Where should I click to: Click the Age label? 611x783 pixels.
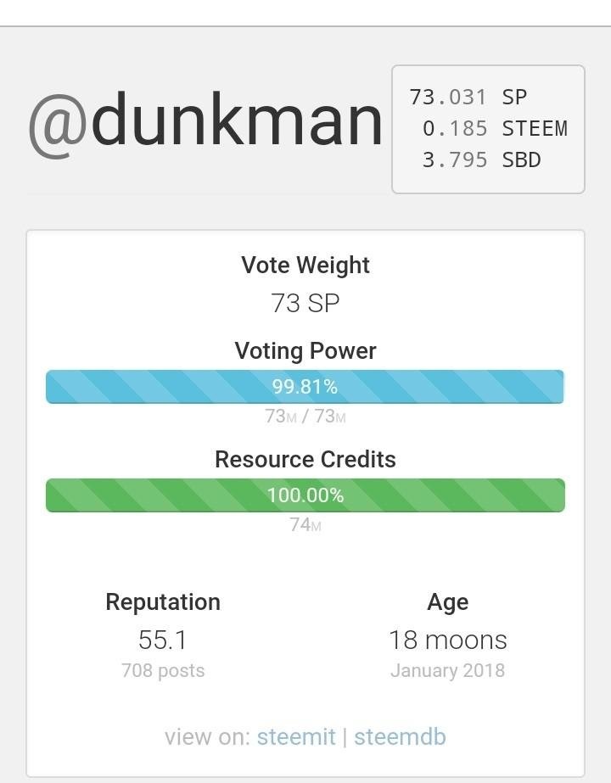pos(447,602)
